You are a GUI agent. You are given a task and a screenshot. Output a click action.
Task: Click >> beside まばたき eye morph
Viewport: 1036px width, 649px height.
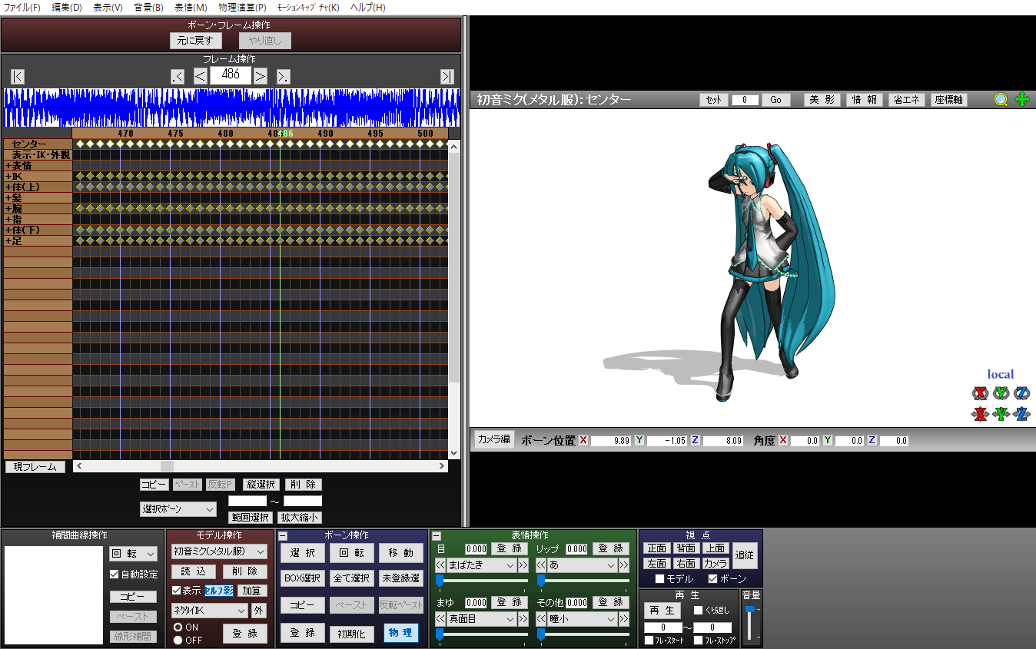(523, 565)
